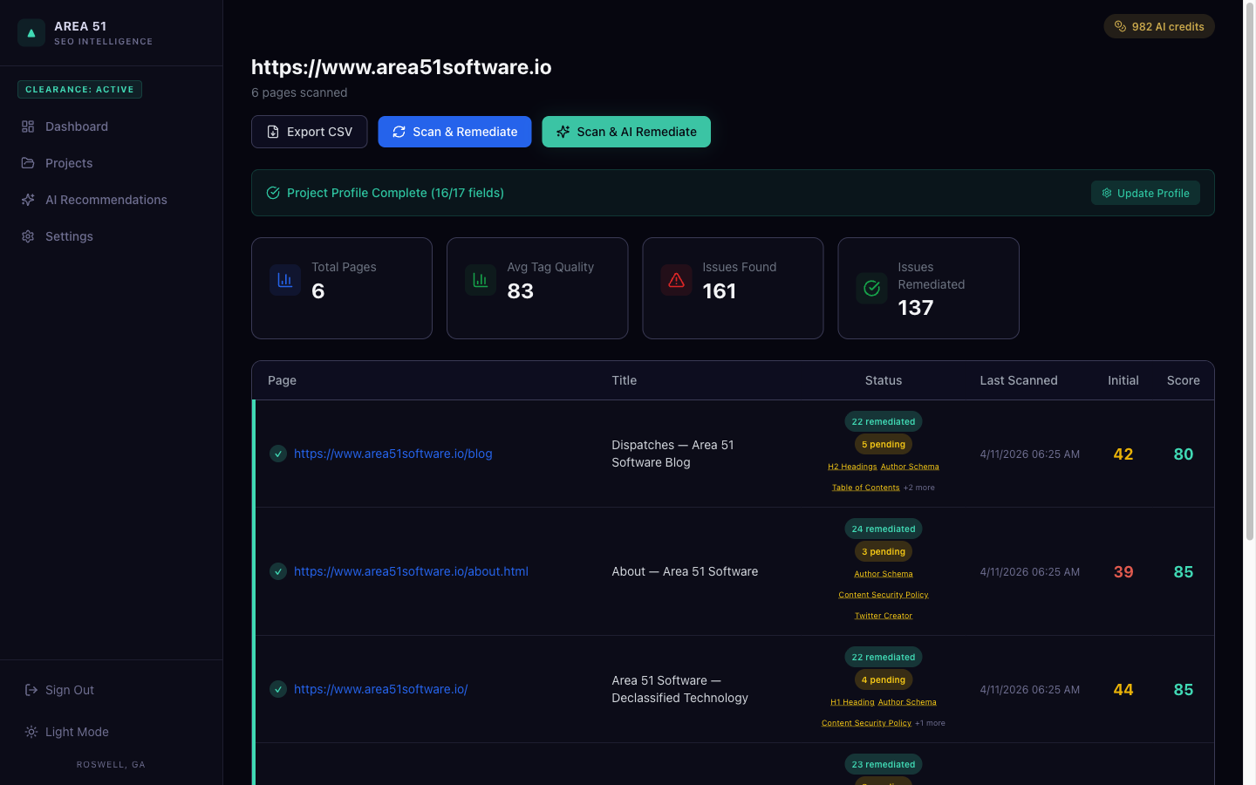Expand the '5 pending' badge for the blog page
The height and width of the screenshot is (785, 1256).
coord(884,444)
